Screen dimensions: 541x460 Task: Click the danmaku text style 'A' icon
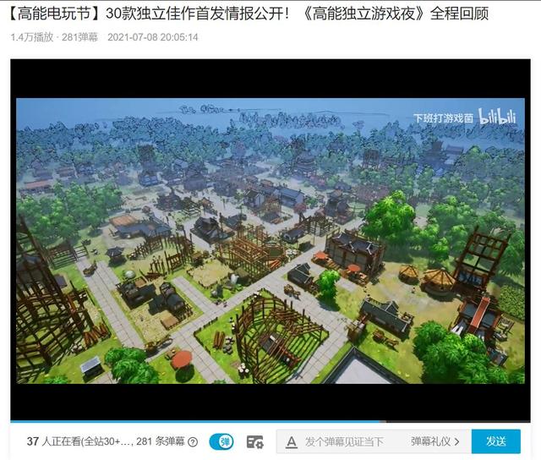[292, 441]
